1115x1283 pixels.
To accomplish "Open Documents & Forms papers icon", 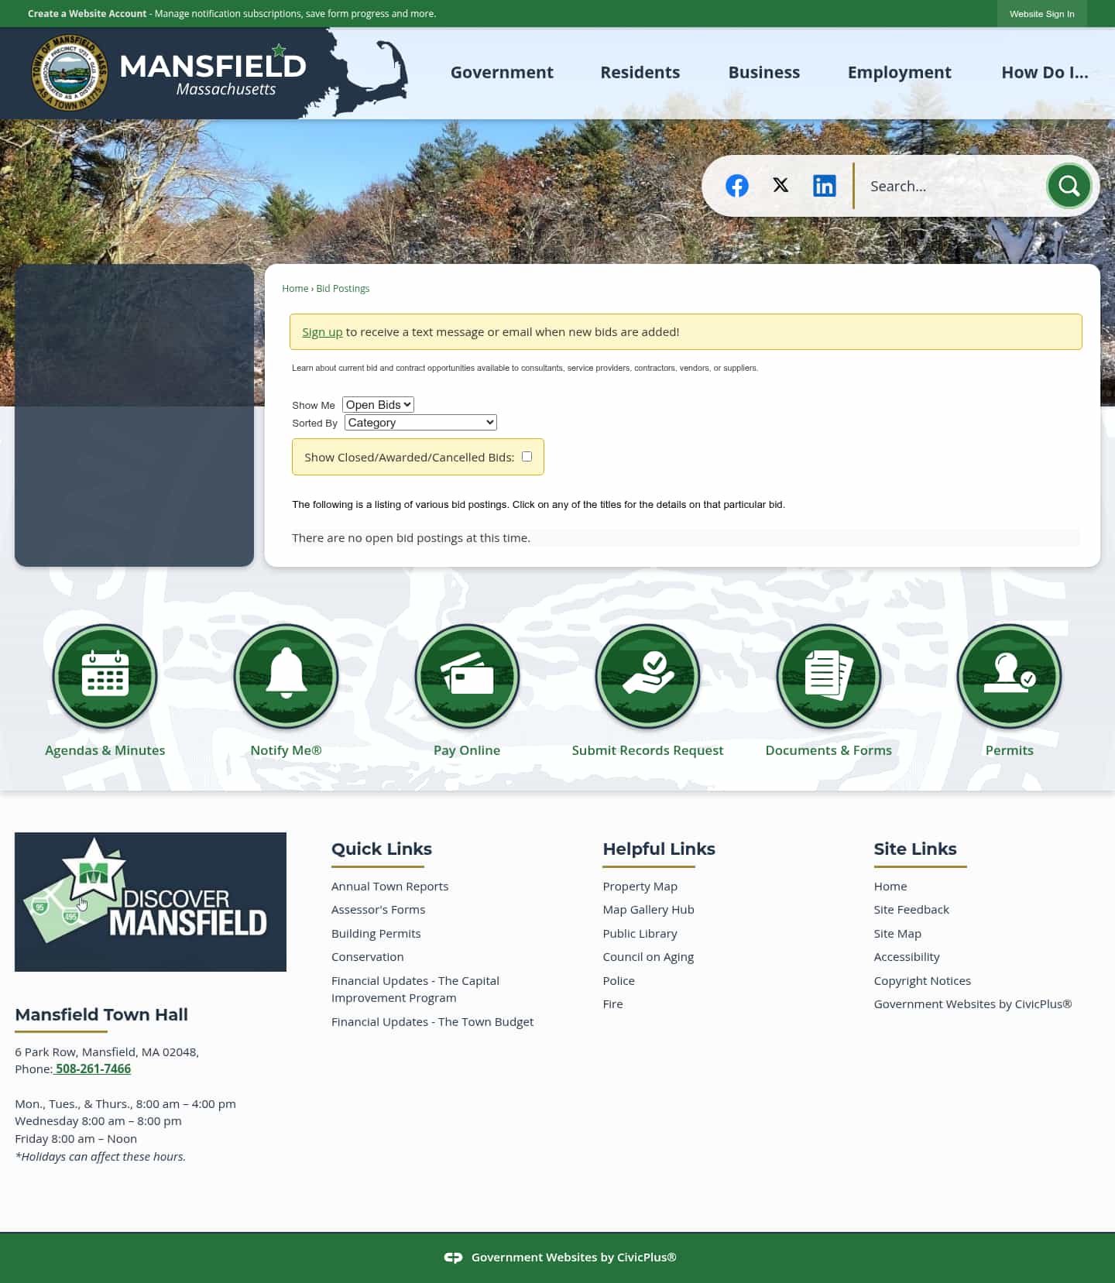I will point(829,676).
